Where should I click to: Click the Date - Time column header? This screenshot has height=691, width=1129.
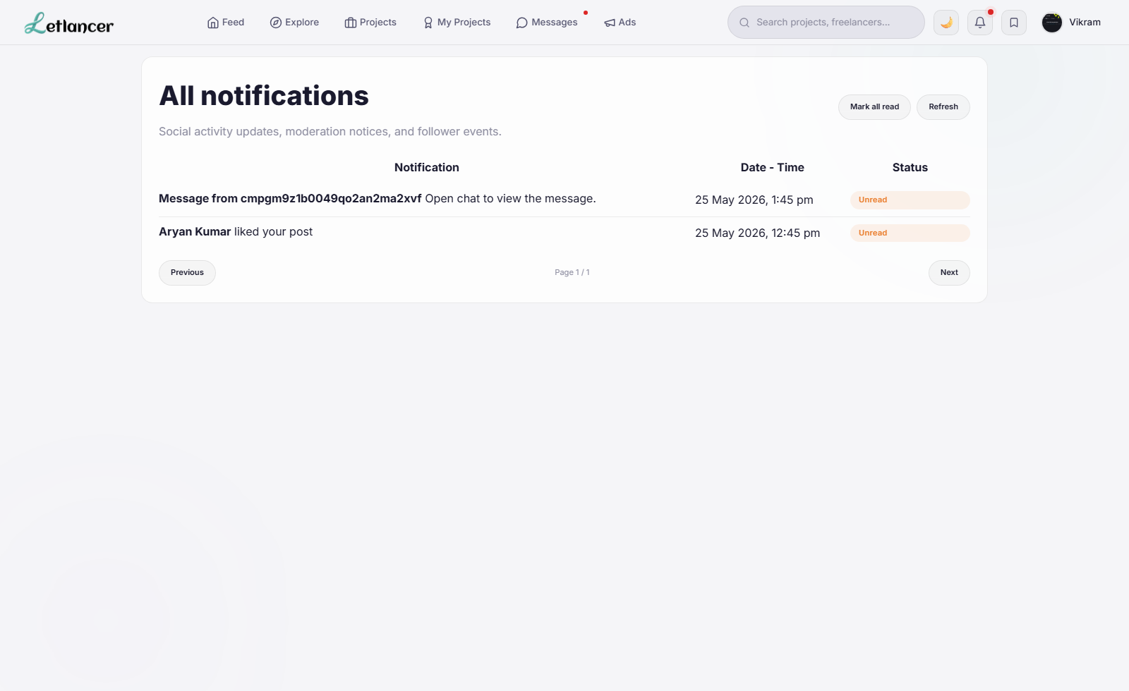point(773,168)
